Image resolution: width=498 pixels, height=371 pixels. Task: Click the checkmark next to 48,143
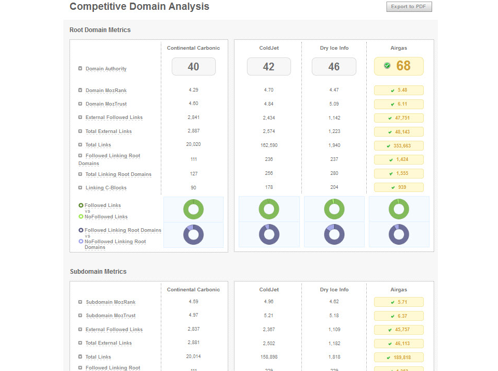pos(390,132)
